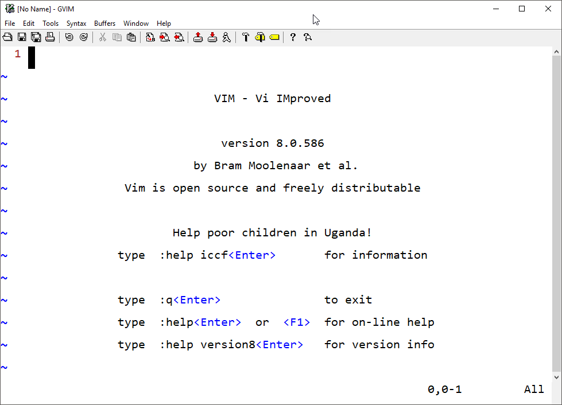Click the Make hammer icon

click(x=246, y=37)
